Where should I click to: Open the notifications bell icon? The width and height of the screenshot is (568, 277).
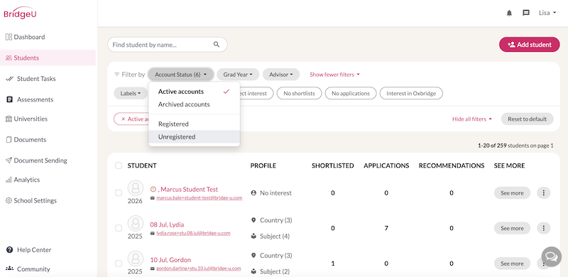coord(509,13)
